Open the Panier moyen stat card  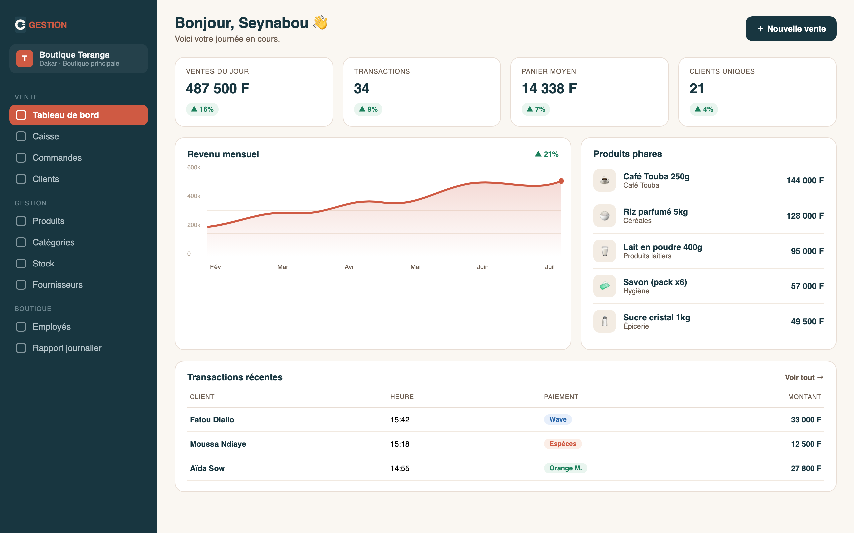point(589,92)
